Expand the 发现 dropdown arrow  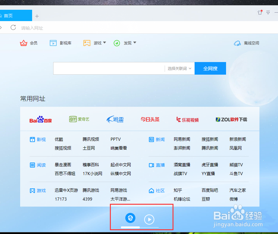135,43
